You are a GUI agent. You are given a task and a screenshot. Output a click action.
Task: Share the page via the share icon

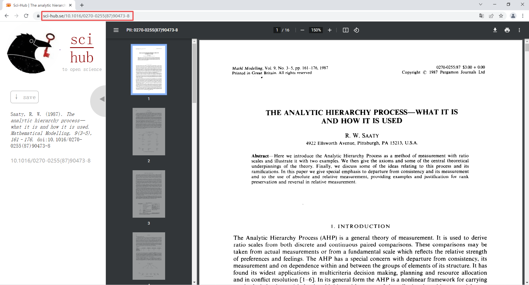point(492,16)
